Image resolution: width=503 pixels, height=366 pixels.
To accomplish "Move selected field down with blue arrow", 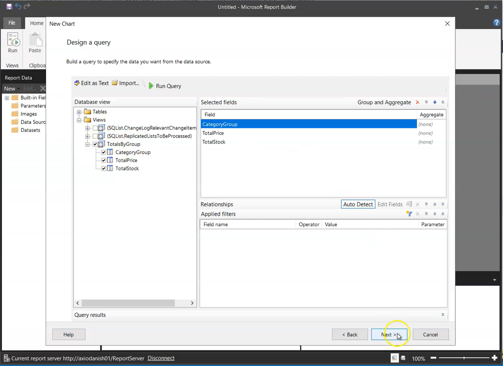I will coord(435,102).
